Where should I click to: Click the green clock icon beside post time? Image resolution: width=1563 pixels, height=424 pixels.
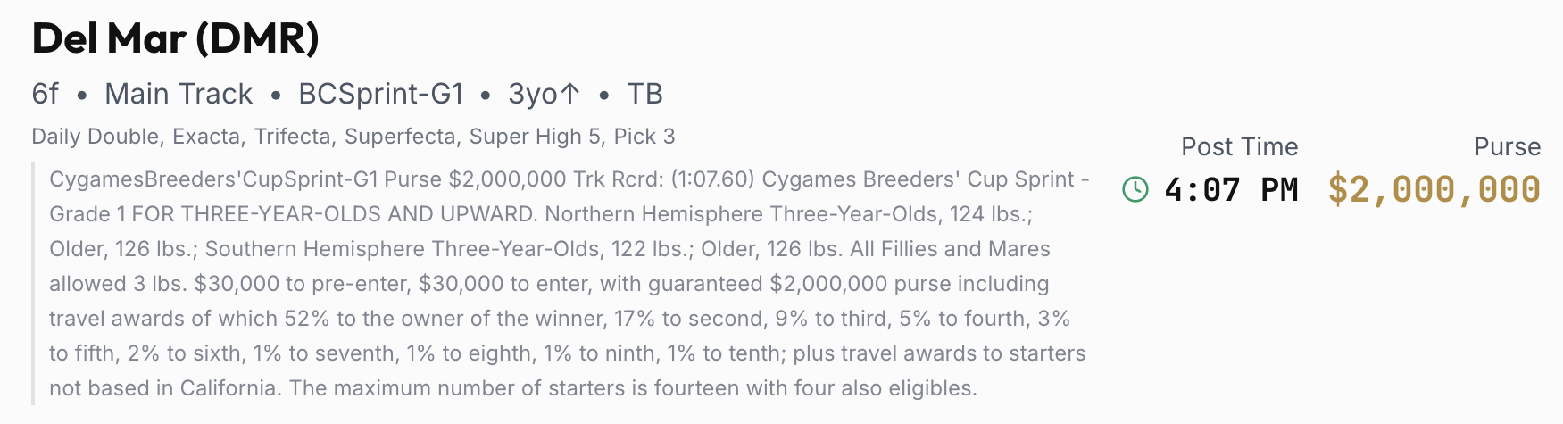pyautogui.click(x=1135, y=189)
